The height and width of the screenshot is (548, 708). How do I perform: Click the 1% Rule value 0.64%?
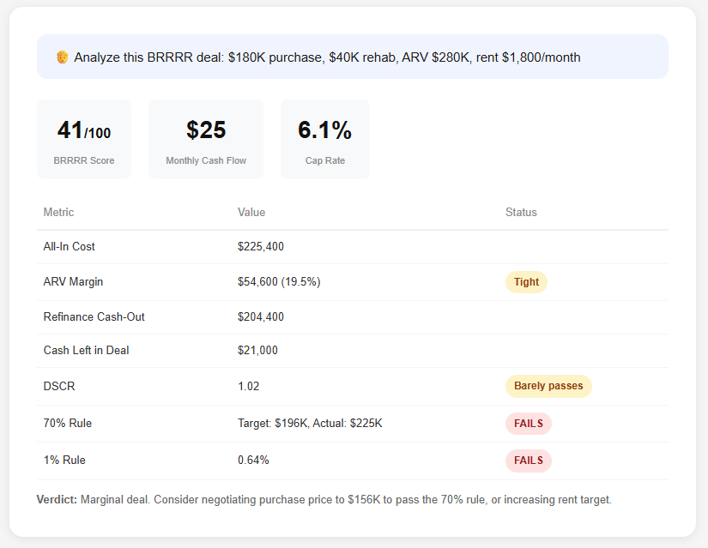pos(253,460)
